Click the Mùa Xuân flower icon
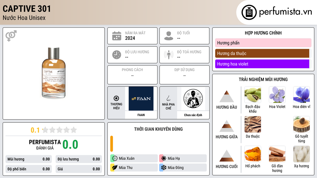This screenshot has width=317, height=178. (x=115, y=159)
